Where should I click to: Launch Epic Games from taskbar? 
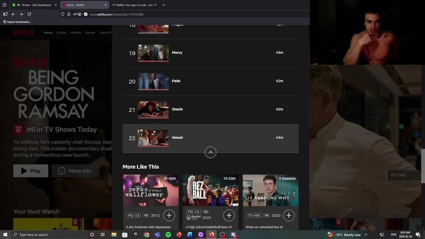pos(135,235)
